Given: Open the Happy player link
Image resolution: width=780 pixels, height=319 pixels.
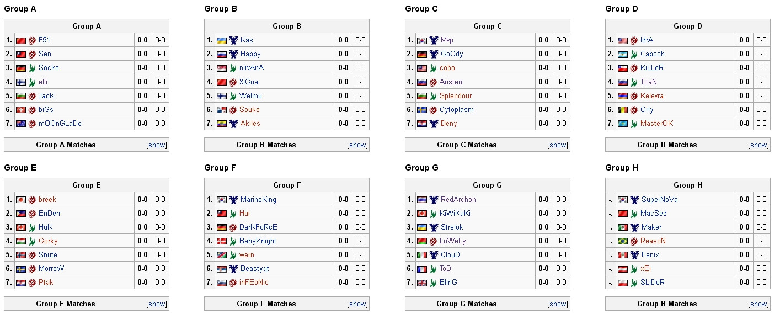Looking at the screenshot, I should coord(250,54).
